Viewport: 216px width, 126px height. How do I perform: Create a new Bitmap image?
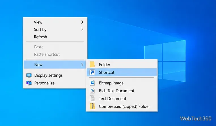click(122, 83)
